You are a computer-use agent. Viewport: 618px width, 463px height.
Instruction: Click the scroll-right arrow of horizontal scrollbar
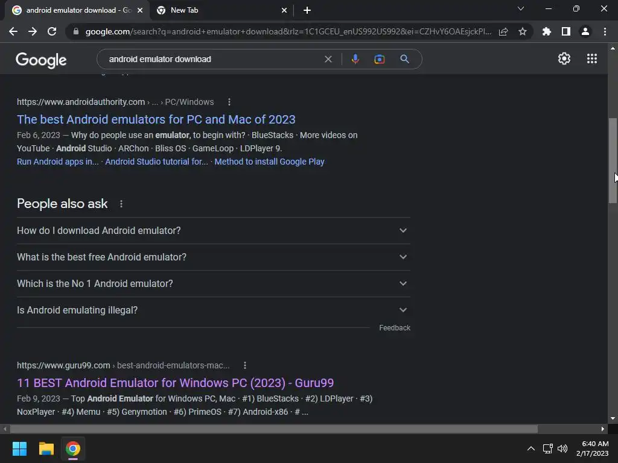603,429
